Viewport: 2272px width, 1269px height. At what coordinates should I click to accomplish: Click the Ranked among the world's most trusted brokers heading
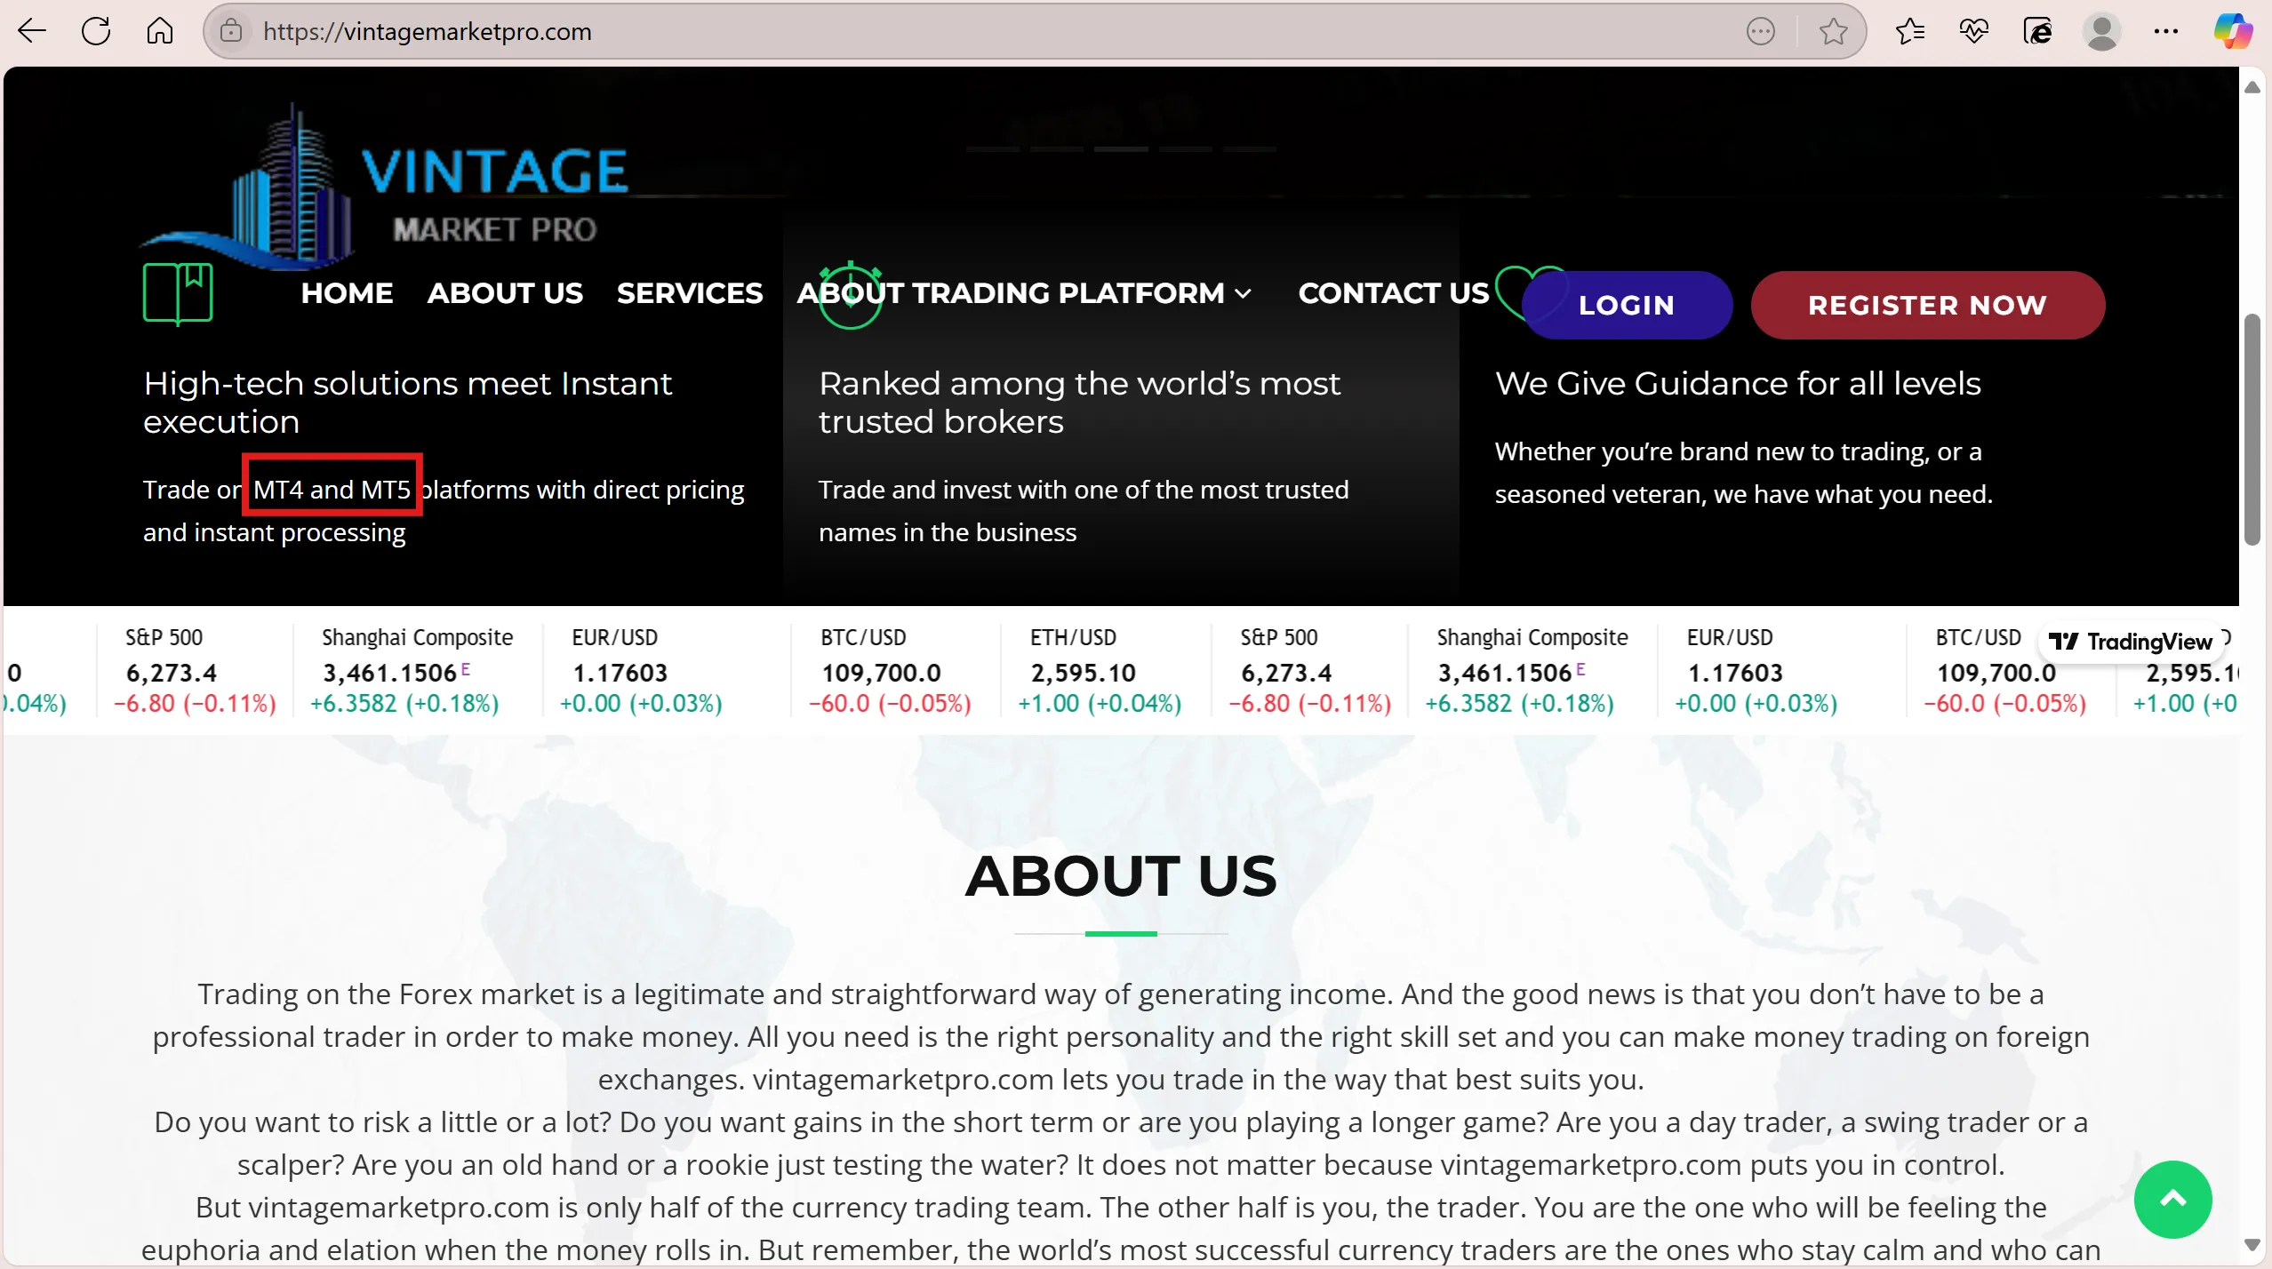coord(1079,403)
